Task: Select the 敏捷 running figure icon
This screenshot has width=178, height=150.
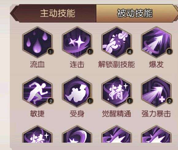Action: coord(37,92)
